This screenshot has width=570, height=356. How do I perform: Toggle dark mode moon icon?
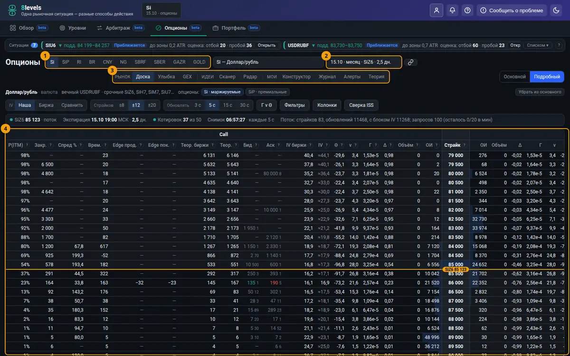[x=556, y=10]
